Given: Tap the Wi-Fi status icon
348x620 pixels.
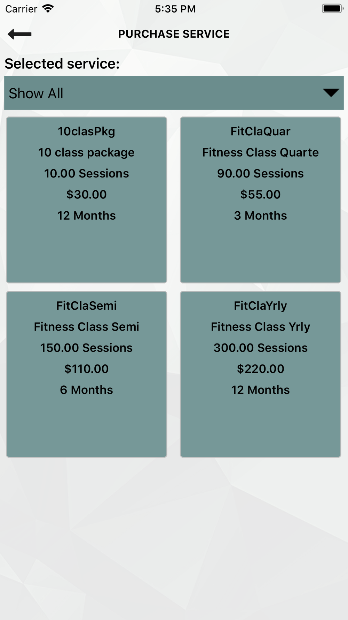Looking at the screenshot, I should pos(48,9).
